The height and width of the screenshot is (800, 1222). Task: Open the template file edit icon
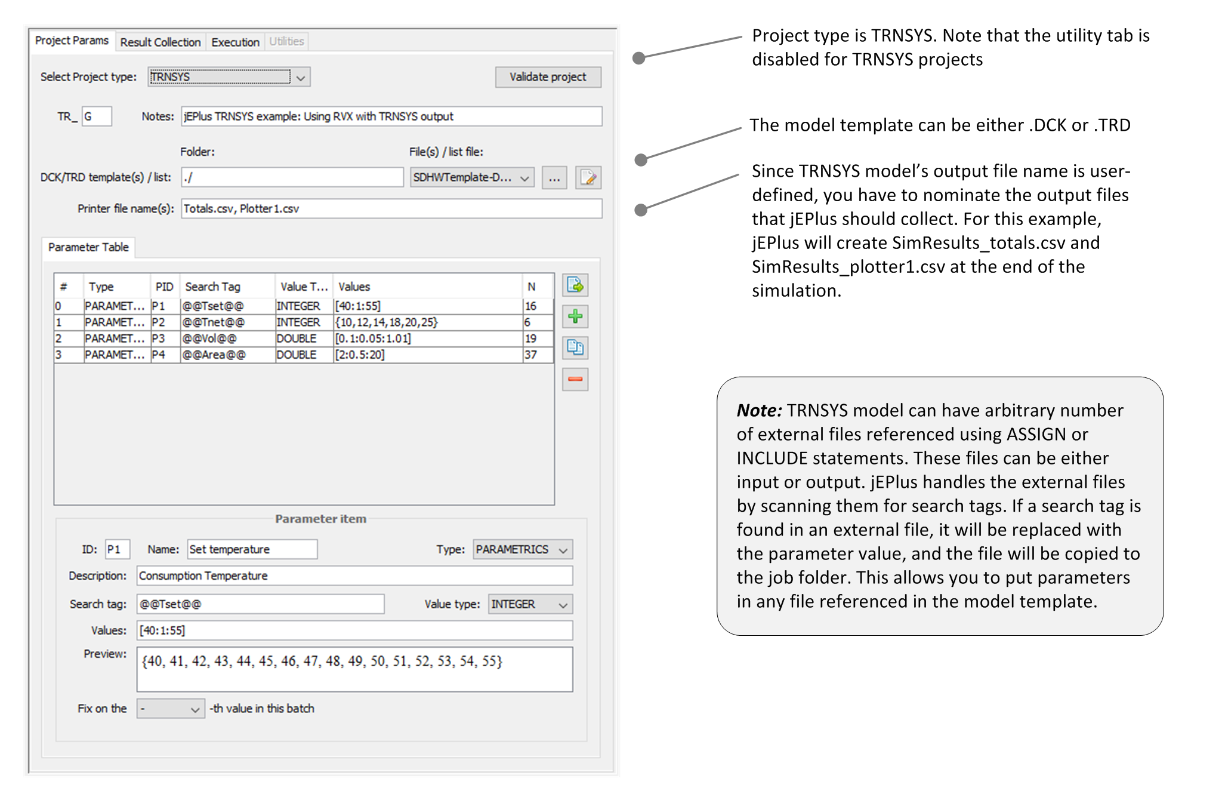[x=588, y=177]
